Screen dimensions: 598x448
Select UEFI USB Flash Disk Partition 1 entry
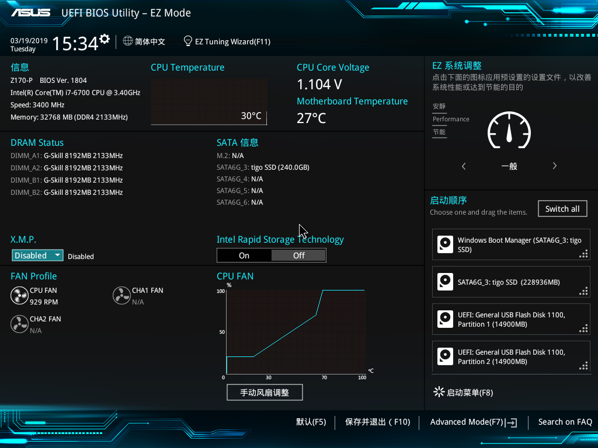tap(511, 319)
